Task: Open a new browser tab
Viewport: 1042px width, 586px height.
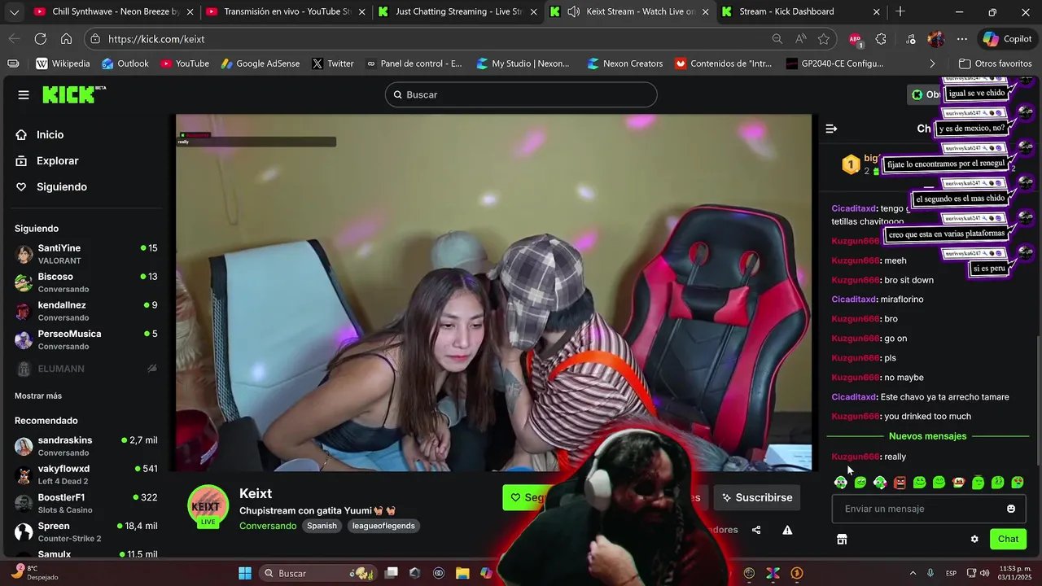Action: (x=900, y=11)
